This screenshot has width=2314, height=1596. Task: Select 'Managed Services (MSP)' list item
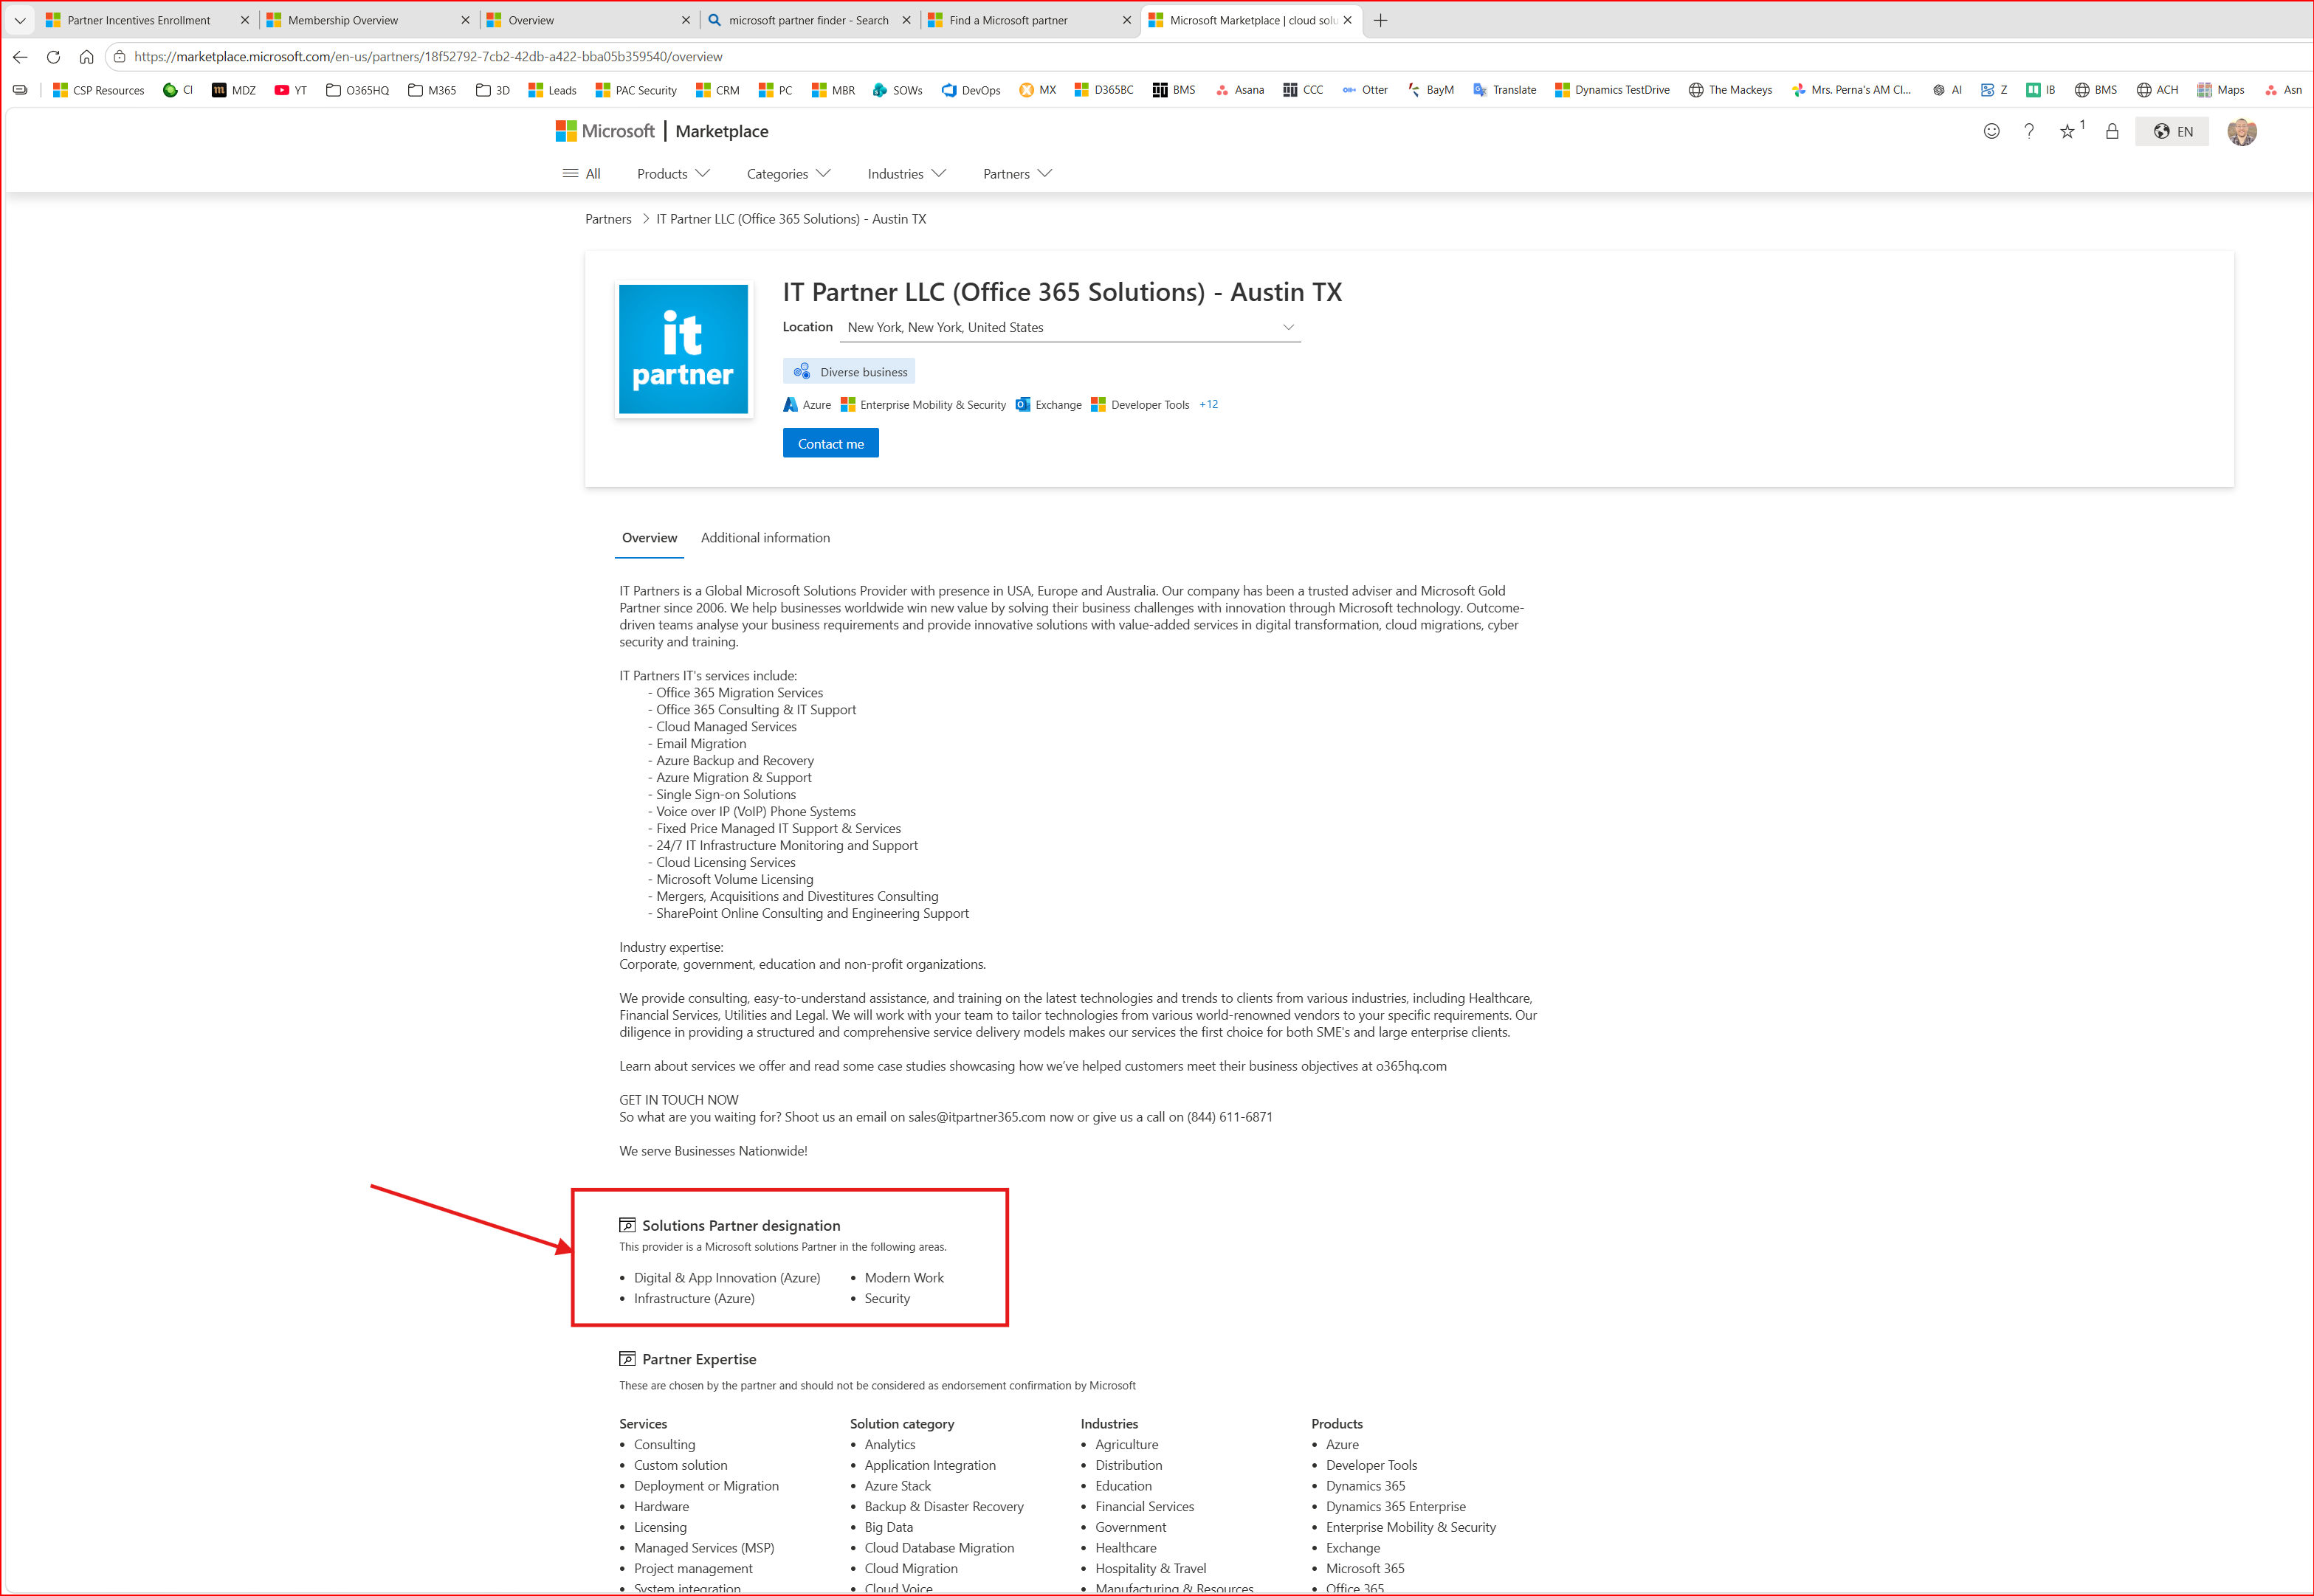point(704,1548)
